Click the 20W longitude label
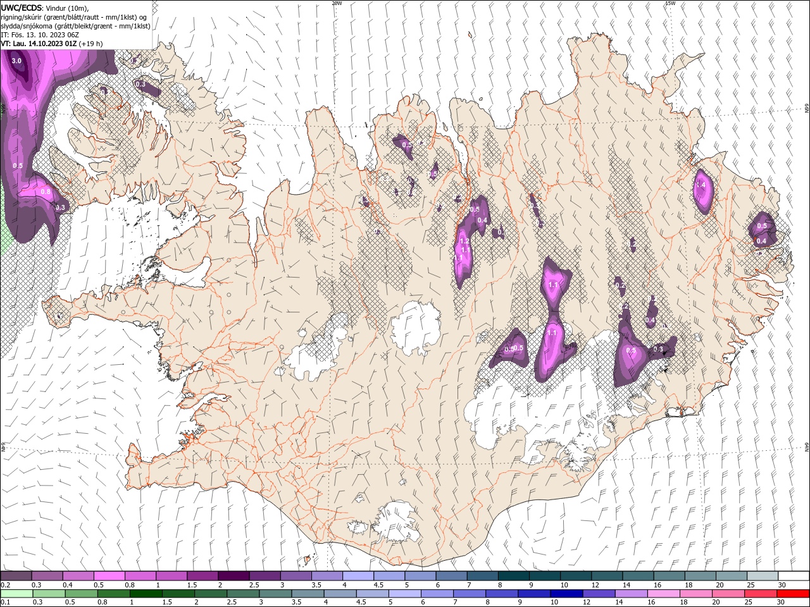 [x=337, y=3]
